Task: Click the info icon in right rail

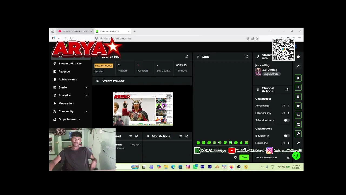Action: click(298, 57)
